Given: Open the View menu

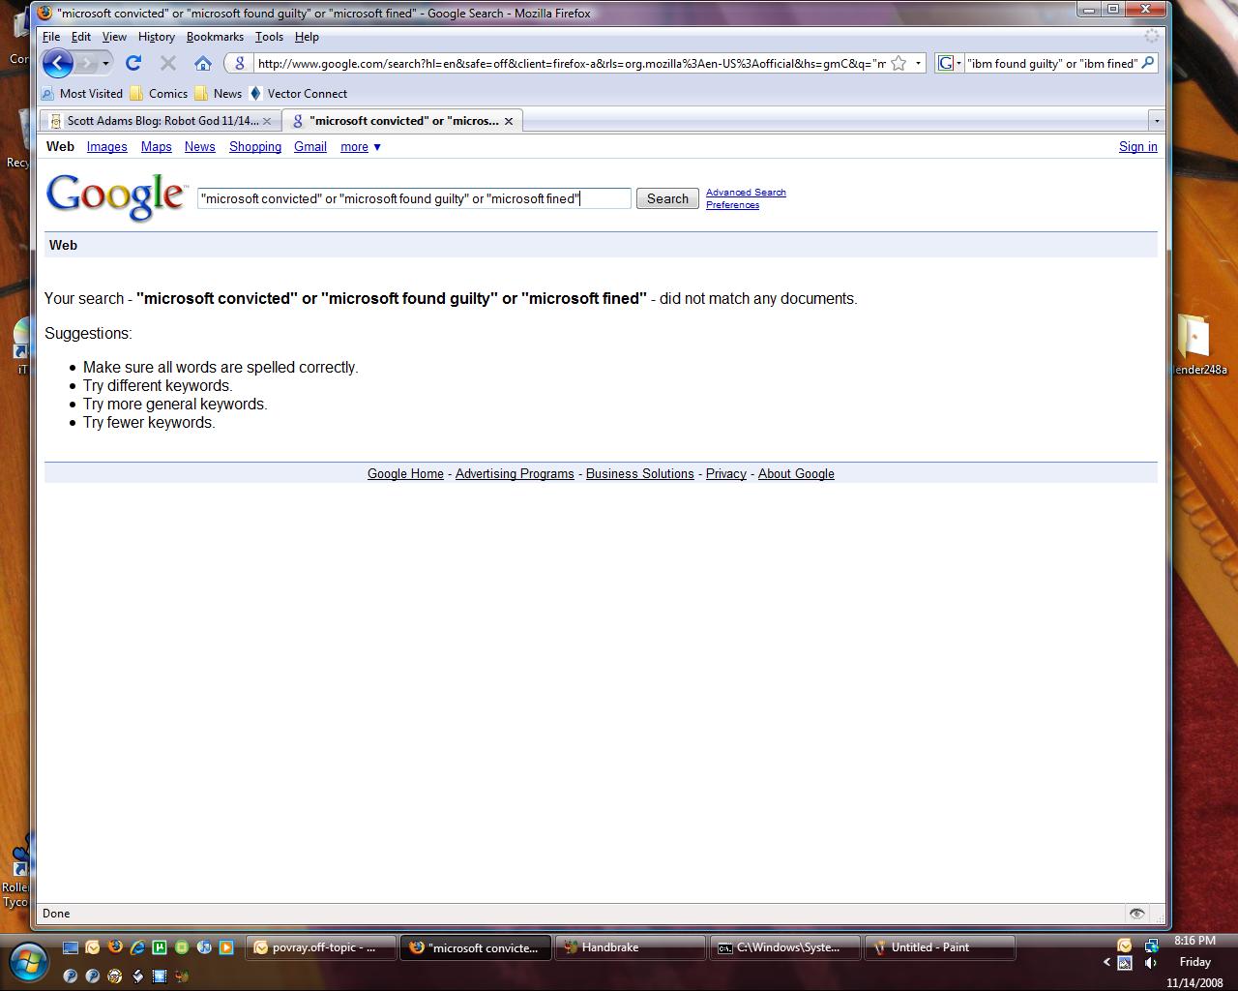Looking at the screenshot, I should (114, 37).
